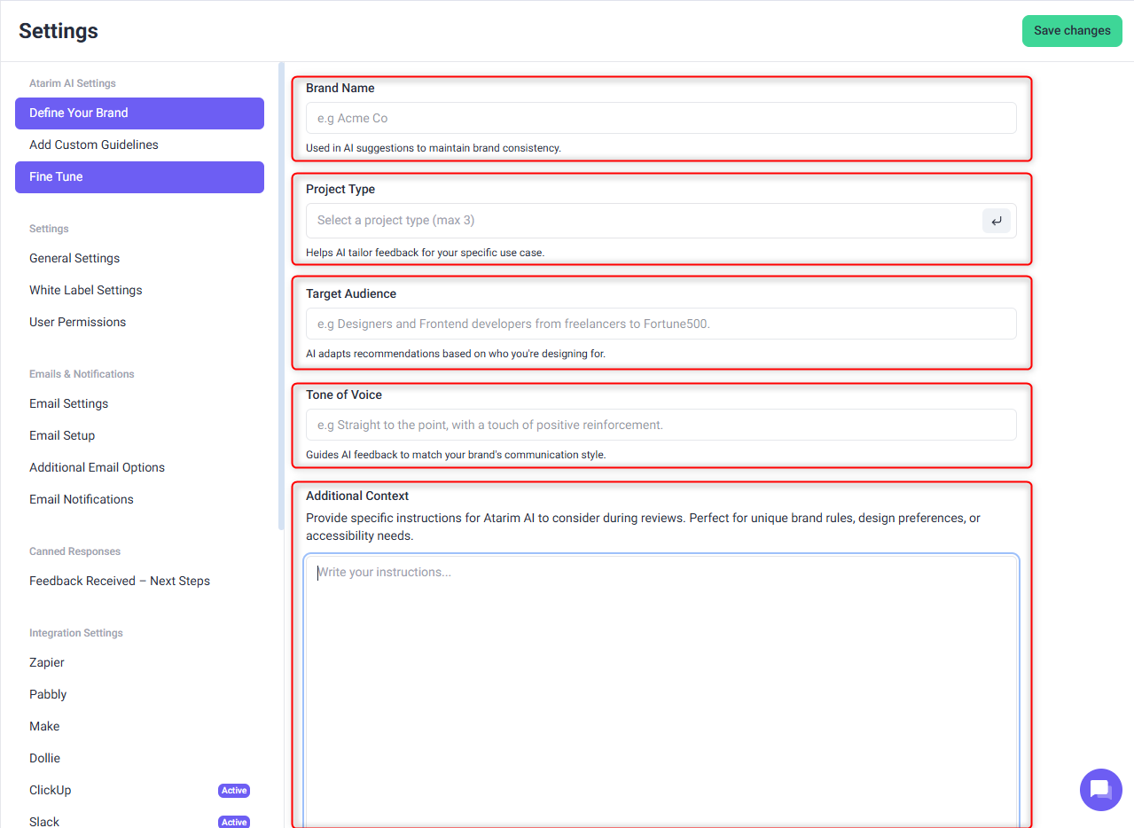Focus the Target Audience text field
This screenshot has height=828, width=1134.
[661, 324]
